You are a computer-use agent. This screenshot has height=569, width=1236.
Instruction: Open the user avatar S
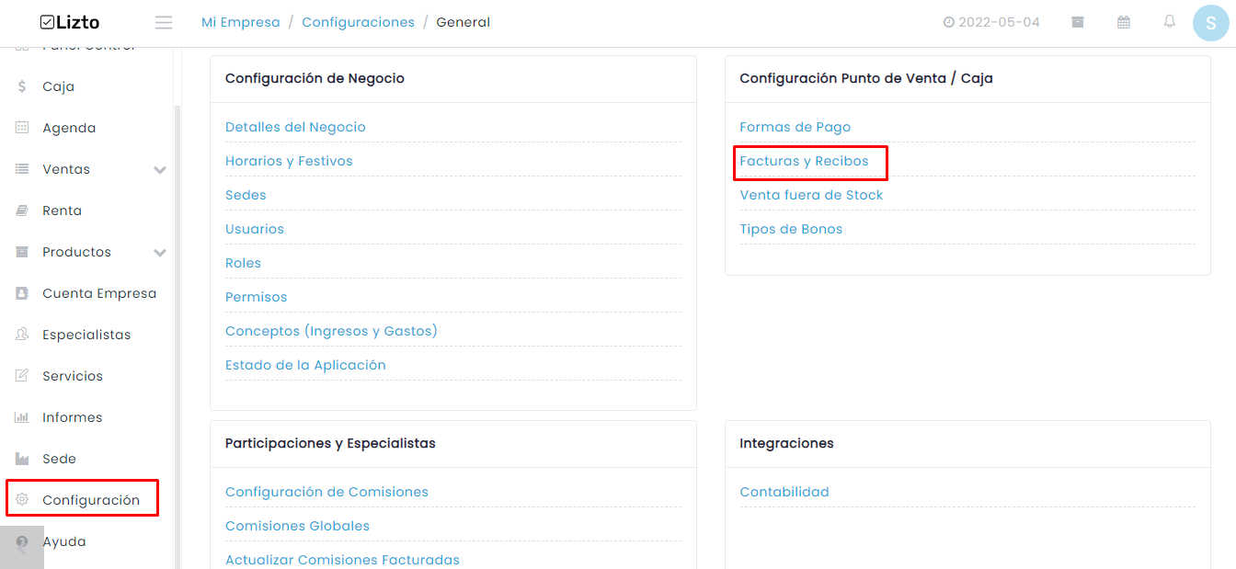(x=1211, y=23)
